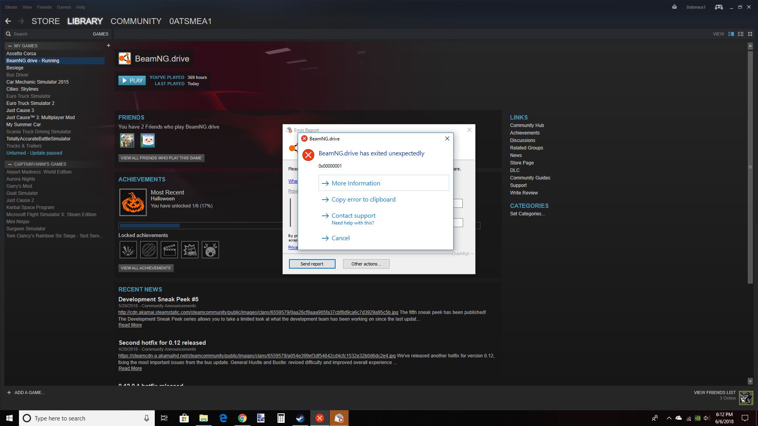
Task: Select Cities: Skylines in game list
Action: [22, 89]
